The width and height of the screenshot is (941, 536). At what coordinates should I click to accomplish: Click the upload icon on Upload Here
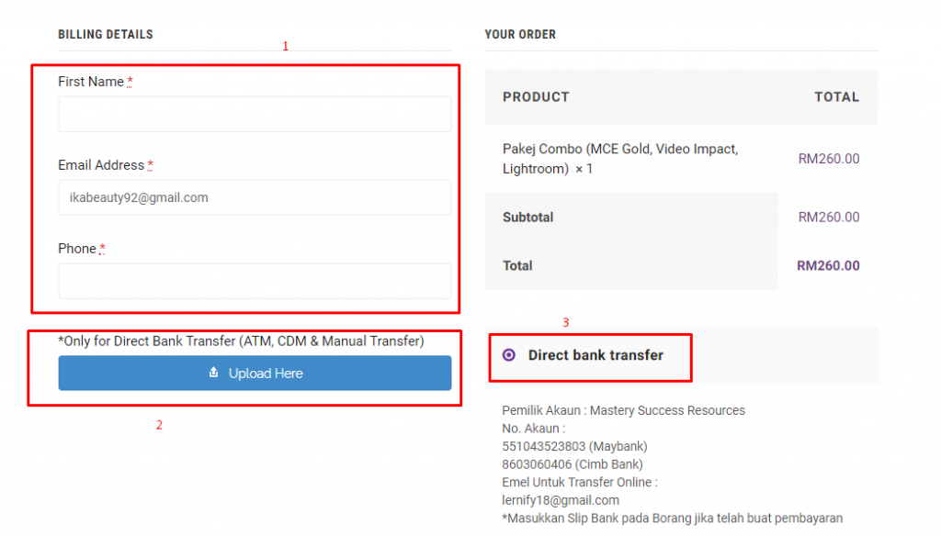tap(213, 373)
